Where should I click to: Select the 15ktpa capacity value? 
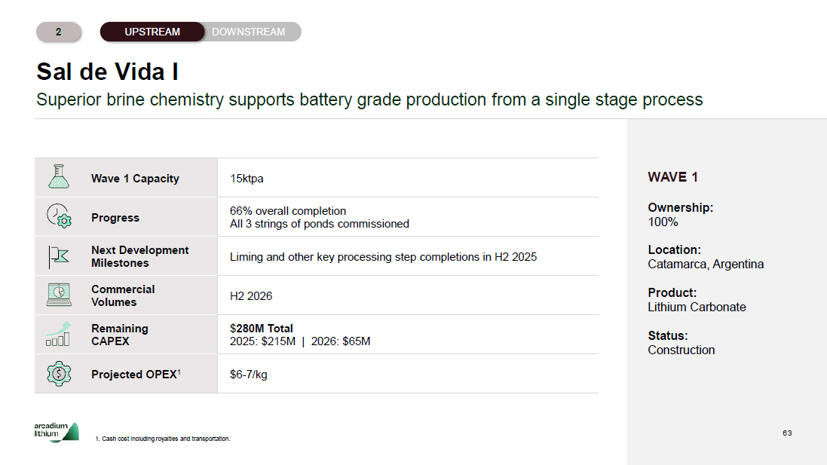point(247,179)
